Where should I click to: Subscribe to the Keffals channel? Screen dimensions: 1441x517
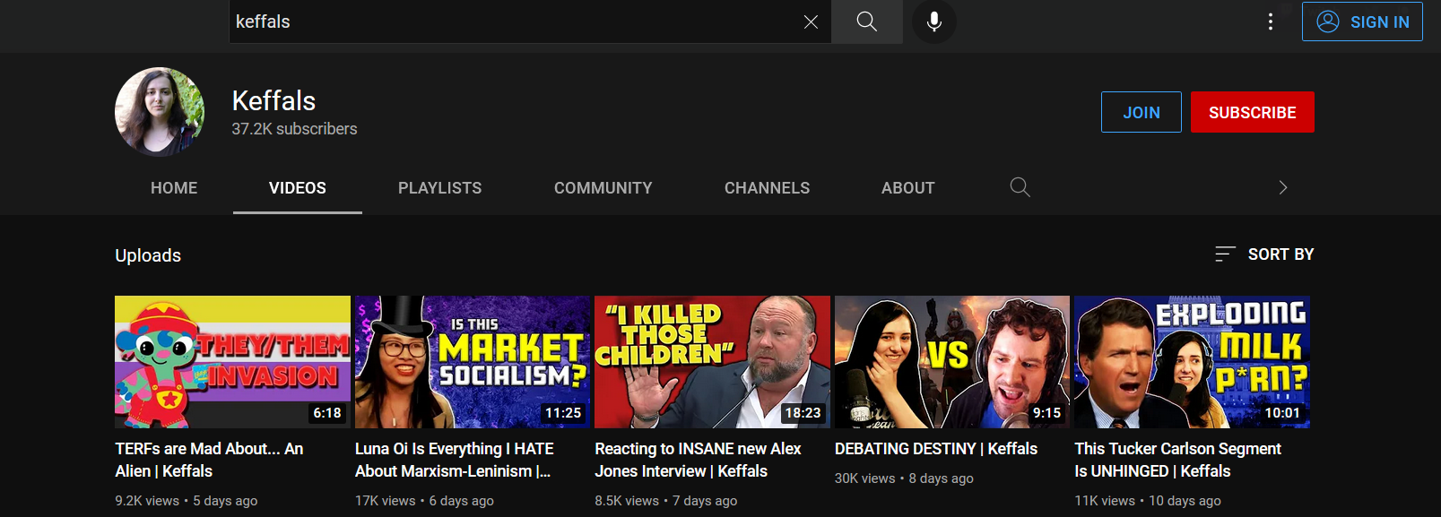point(1252,112)
